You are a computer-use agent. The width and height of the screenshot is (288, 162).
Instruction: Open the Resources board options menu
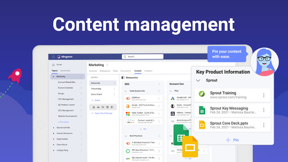click(114, 83)
